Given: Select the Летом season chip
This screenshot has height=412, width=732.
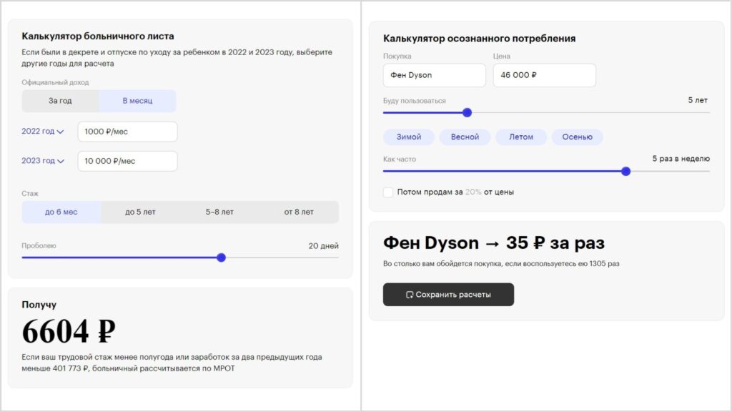Looking at the screenshot, I should [521, 137].
